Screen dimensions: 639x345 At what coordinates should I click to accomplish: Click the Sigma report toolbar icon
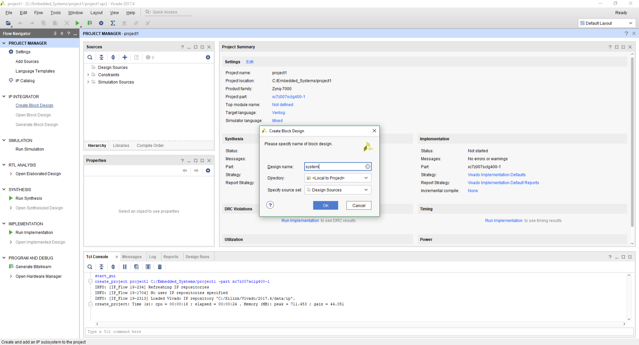113,23
